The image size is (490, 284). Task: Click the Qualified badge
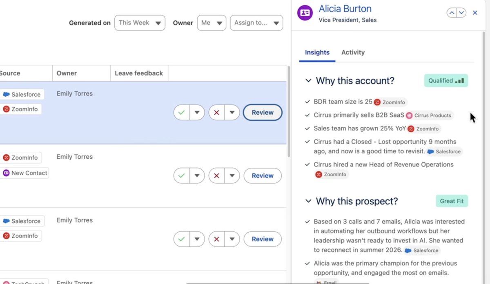click(x=446, y=80)
